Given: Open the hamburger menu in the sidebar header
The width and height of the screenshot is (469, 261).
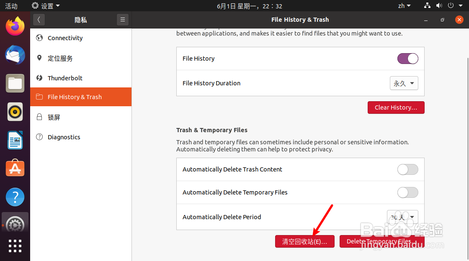Looking at the screenshot, I should (122, 20).
